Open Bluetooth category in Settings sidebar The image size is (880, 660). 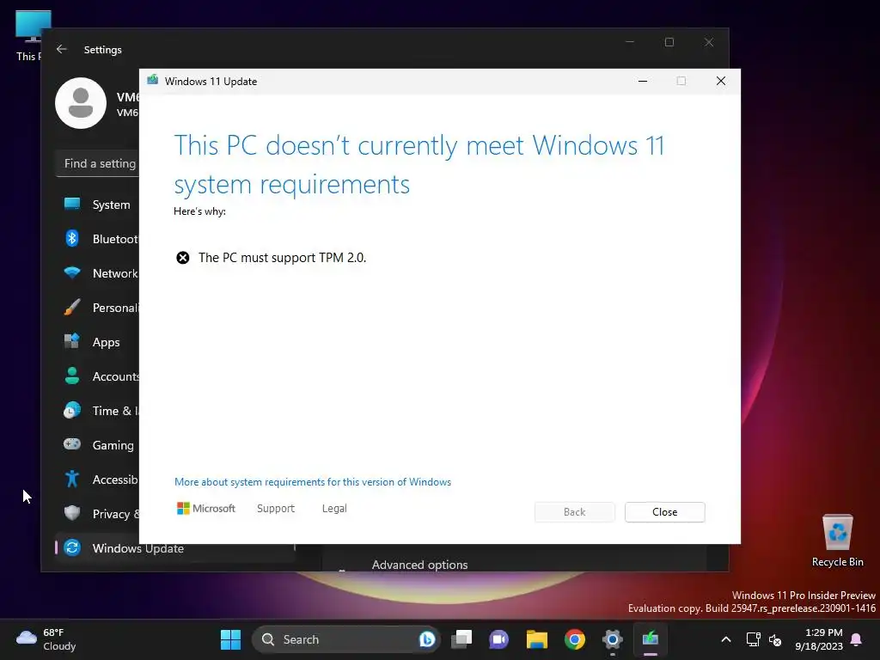pos(98,239)
